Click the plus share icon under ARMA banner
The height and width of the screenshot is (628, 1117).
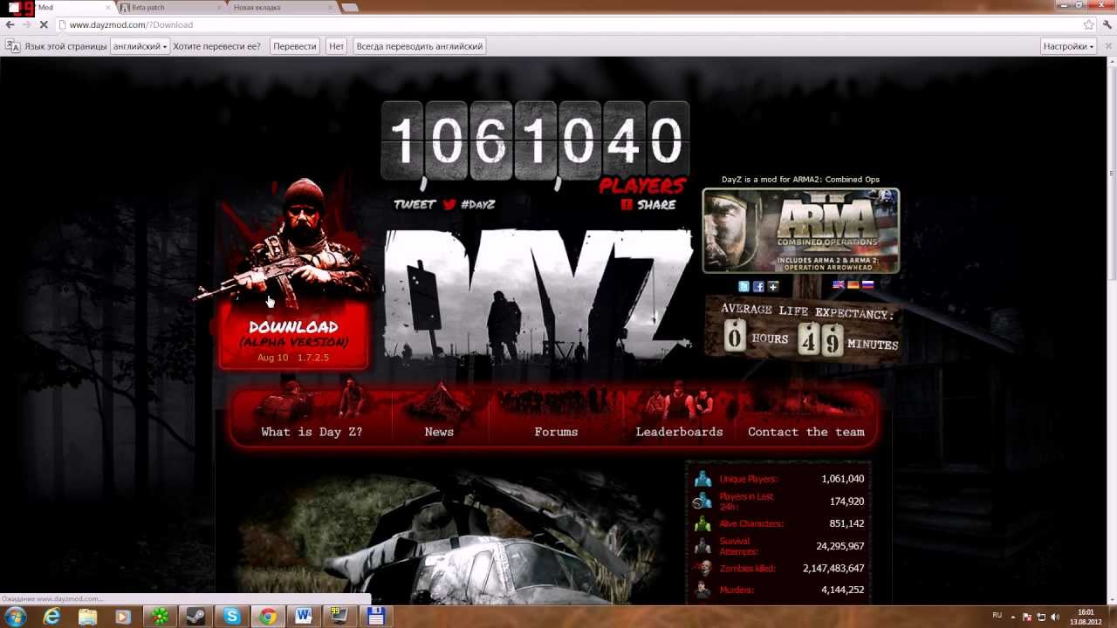tap(773, 286)
